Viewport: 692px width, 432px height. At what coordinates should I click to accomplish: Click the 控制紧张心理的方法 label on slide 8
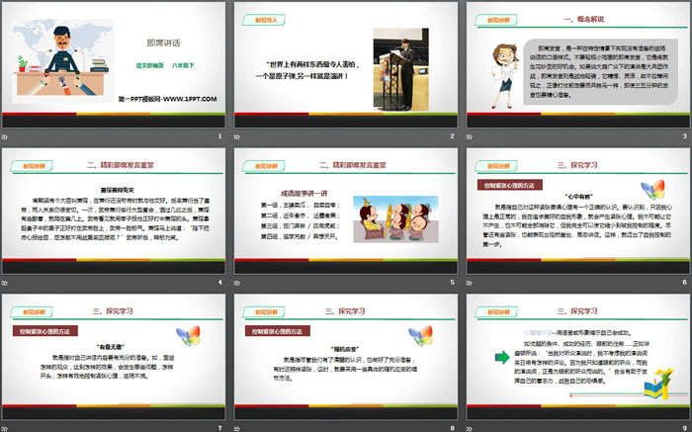pos(278,331)
